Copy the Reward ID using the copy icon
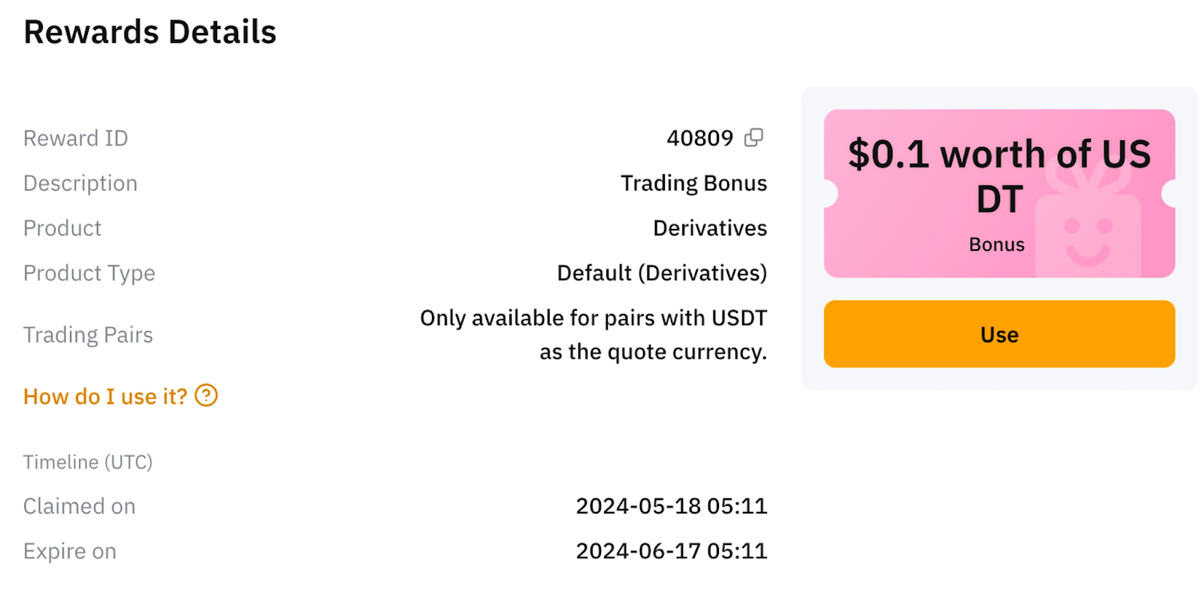This screenshot has width=1202, height=611. coord(754,137)
